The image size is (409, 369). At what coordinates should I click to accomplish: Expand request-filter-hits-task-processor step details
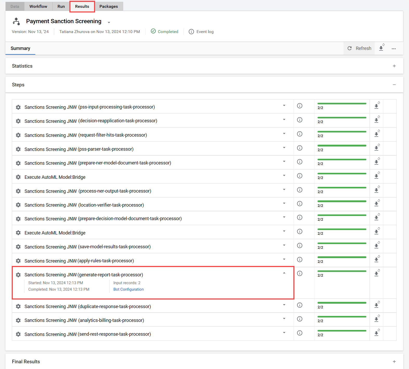[284, 133]
